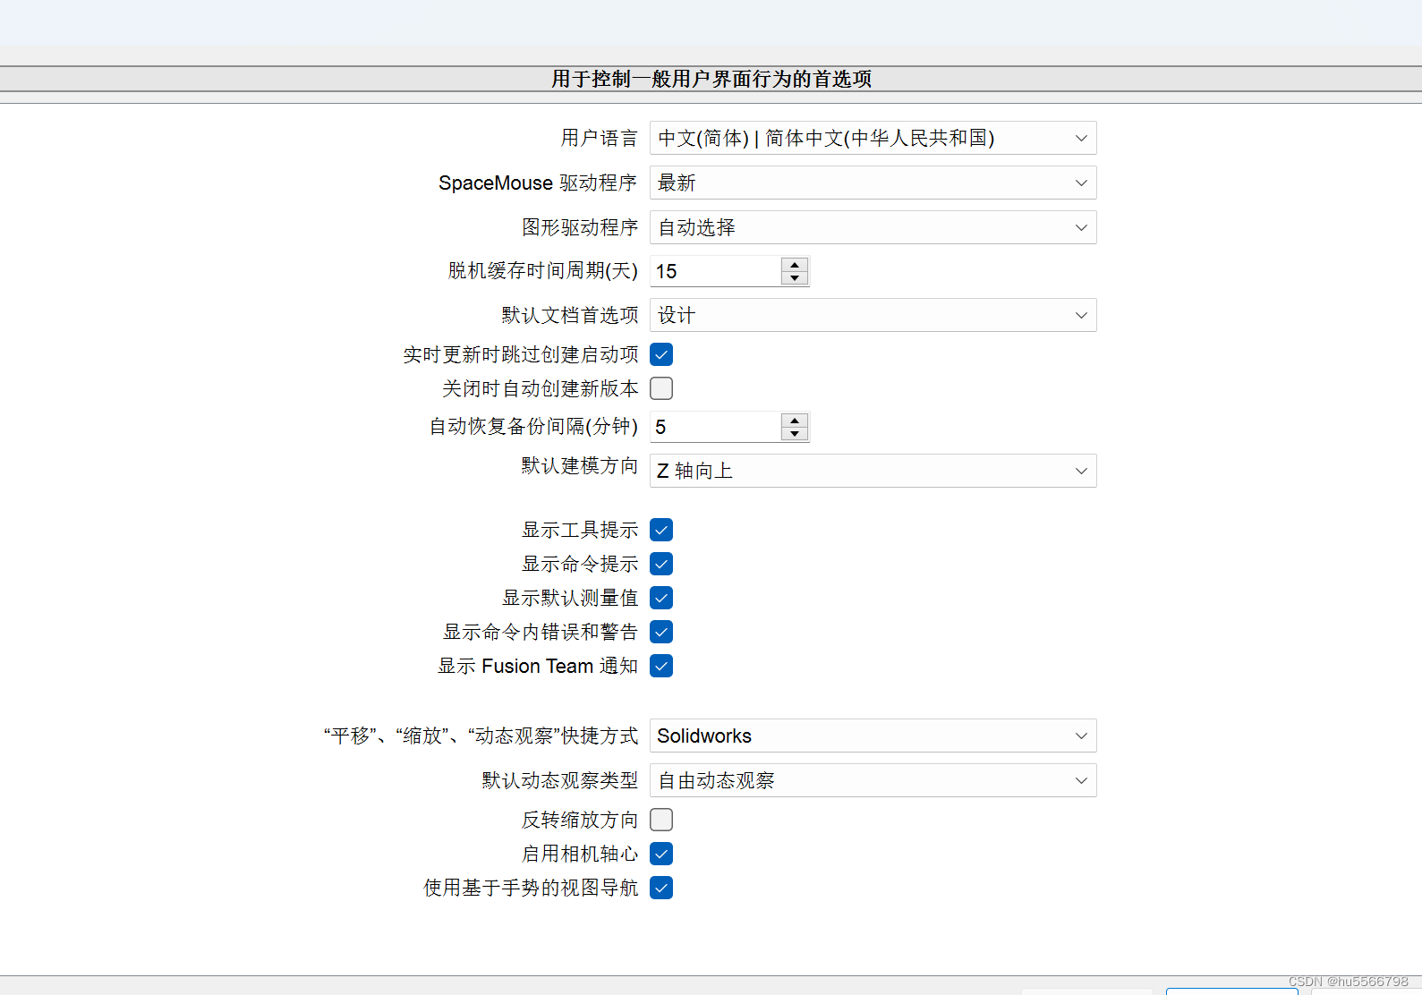The height and width of the screenshot is (995, 1422).
Task: Toggle 显示工具提示 checkbox
Action: point(661,530)
